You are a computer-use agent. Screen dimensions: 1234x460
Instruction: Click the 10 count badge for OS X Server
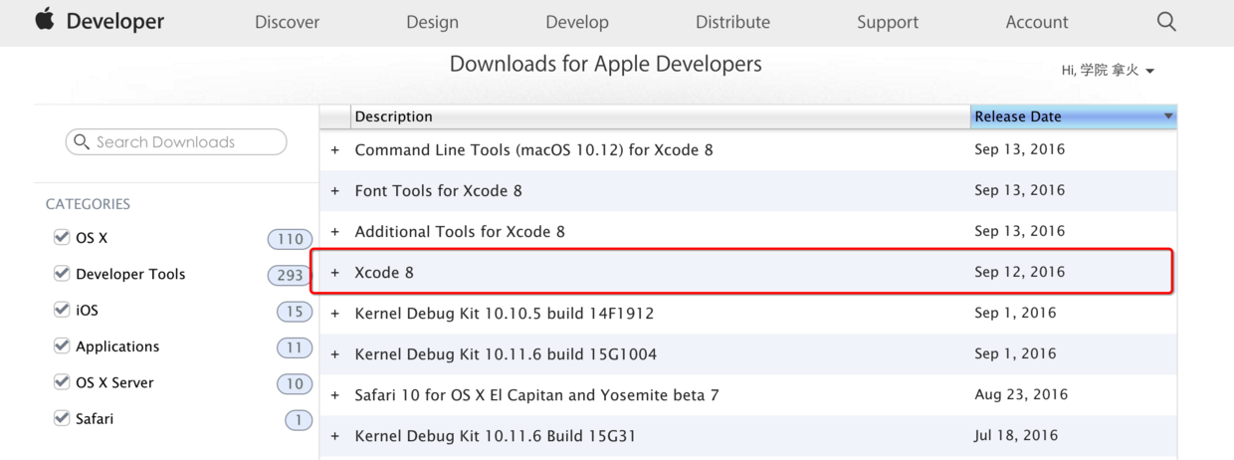tap(295, 383)
